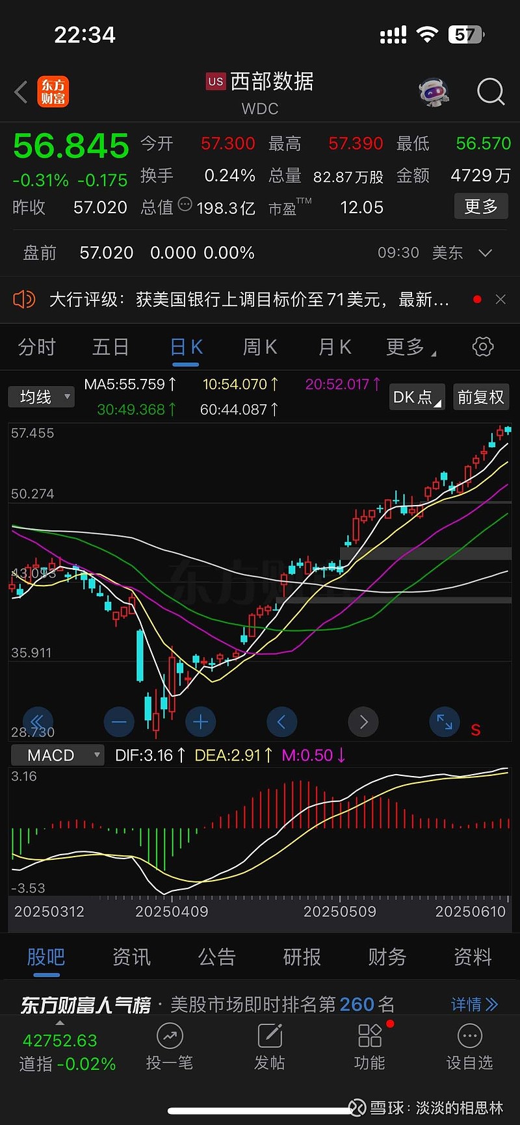Open the robot AI assistant icon
The height and width of the screenshot is (1125, 520).
[x=434, y=92]
